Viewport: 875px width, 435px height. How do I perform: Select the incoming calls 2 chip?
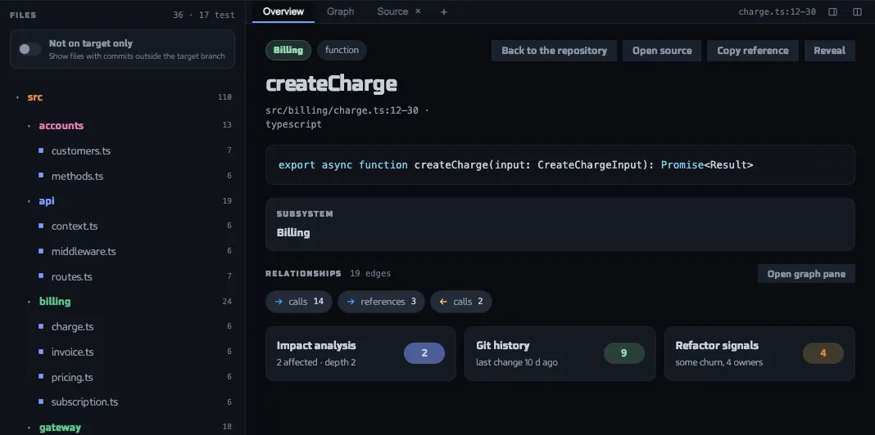[461, 302]
